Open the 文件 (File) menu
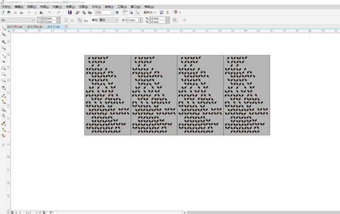The width and height of the screenshot is (340, 214). pyautogui.click(x=6, y=7)
